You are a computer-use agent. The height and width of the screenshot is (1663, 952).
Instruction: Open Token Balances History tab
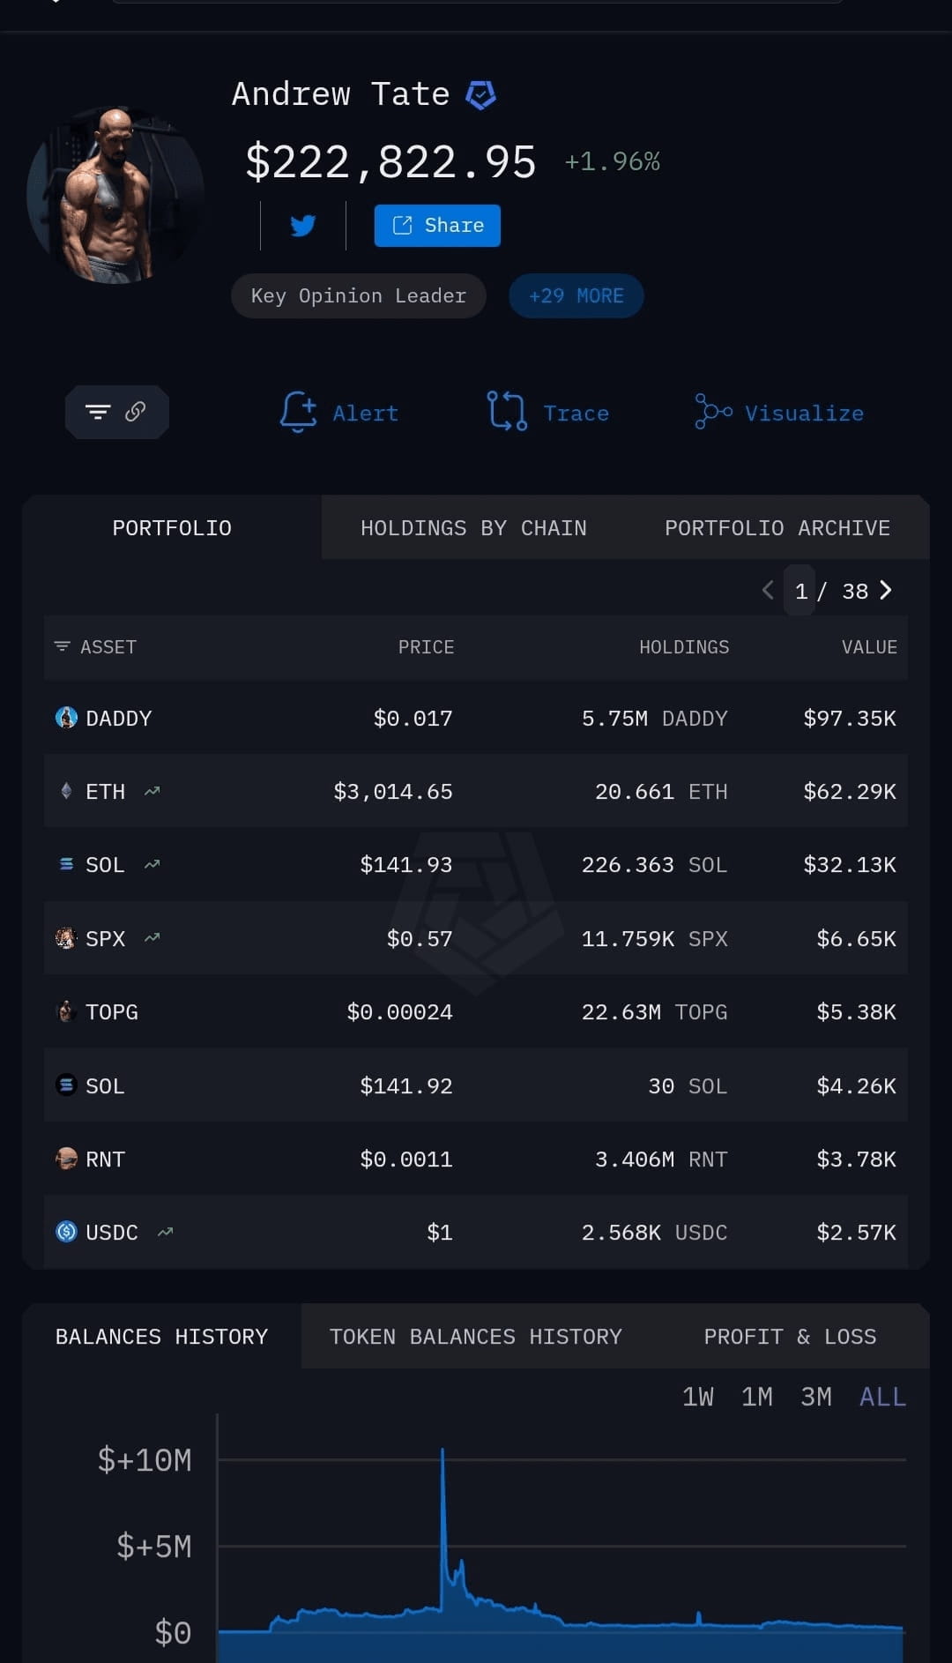coord(476,1337)
